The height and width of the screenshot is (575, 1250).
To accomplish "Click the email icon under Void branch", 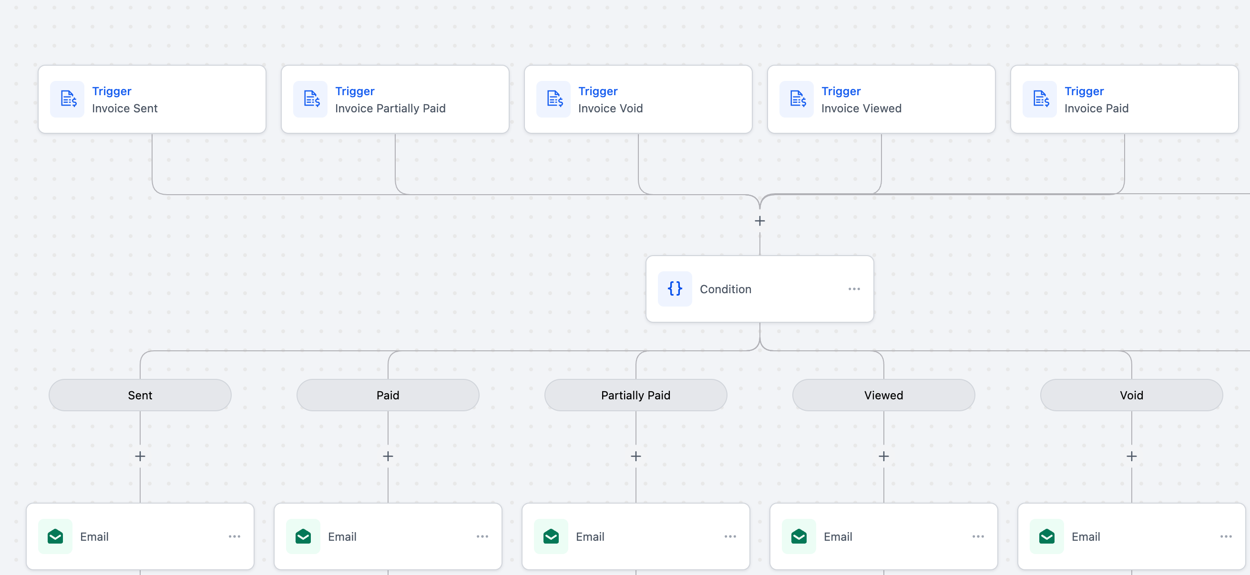I will 1047,536.
